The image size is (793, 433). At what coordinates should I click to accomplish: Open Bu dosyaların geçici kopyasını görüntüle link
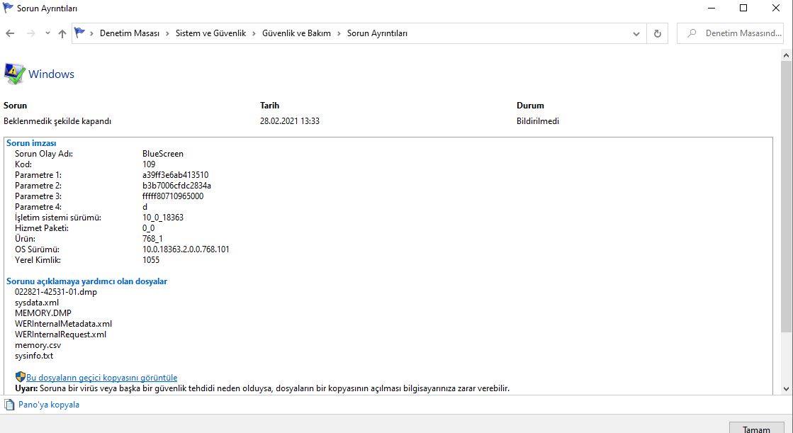(x=101, y=377)
